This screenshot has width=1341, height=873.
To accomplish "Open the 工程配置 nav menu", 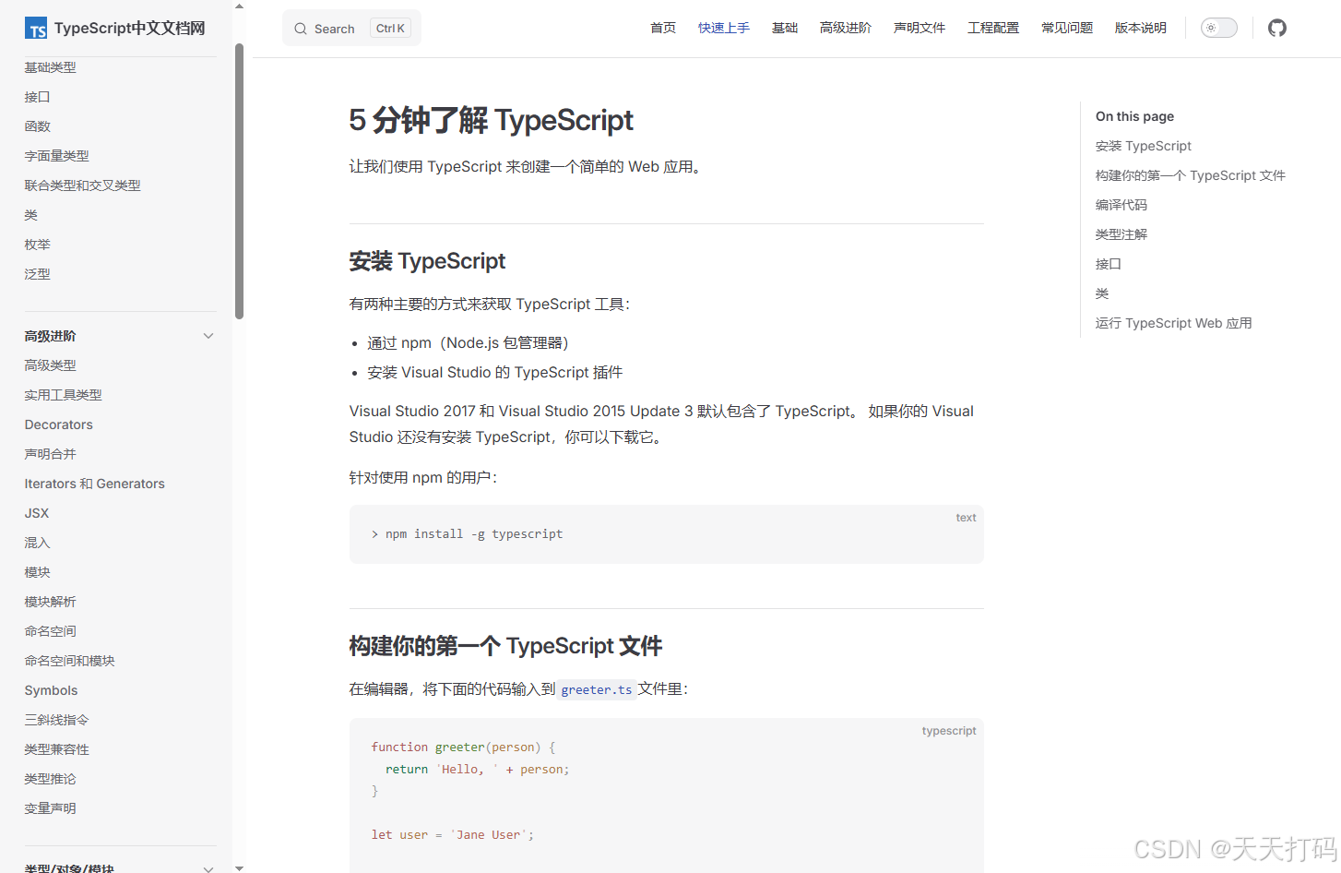I will [993, 28].
